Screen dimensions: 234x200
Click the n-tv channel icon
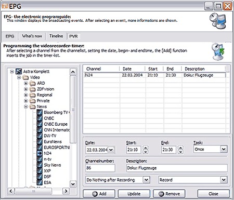(40, 159)
